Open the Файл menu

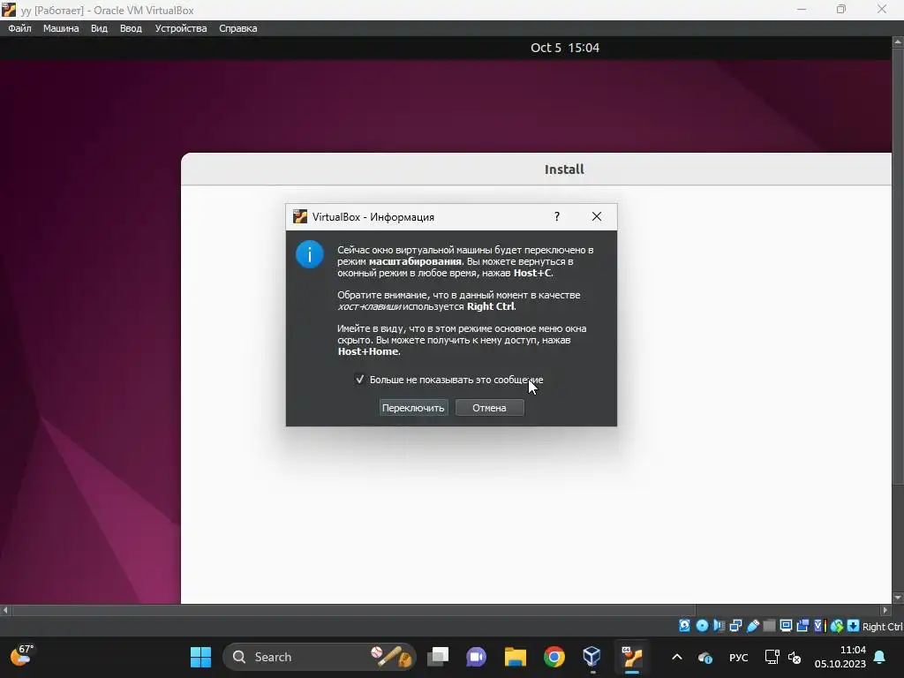(x=19, y=28)
